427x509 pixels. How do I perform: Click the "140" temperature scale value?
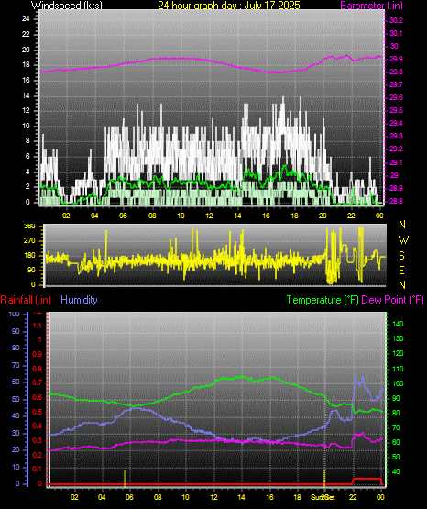coord(398,324)
